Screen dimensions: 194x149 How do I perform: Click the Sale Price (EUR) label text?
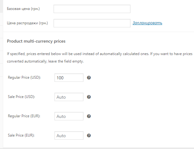coord(21,136)
